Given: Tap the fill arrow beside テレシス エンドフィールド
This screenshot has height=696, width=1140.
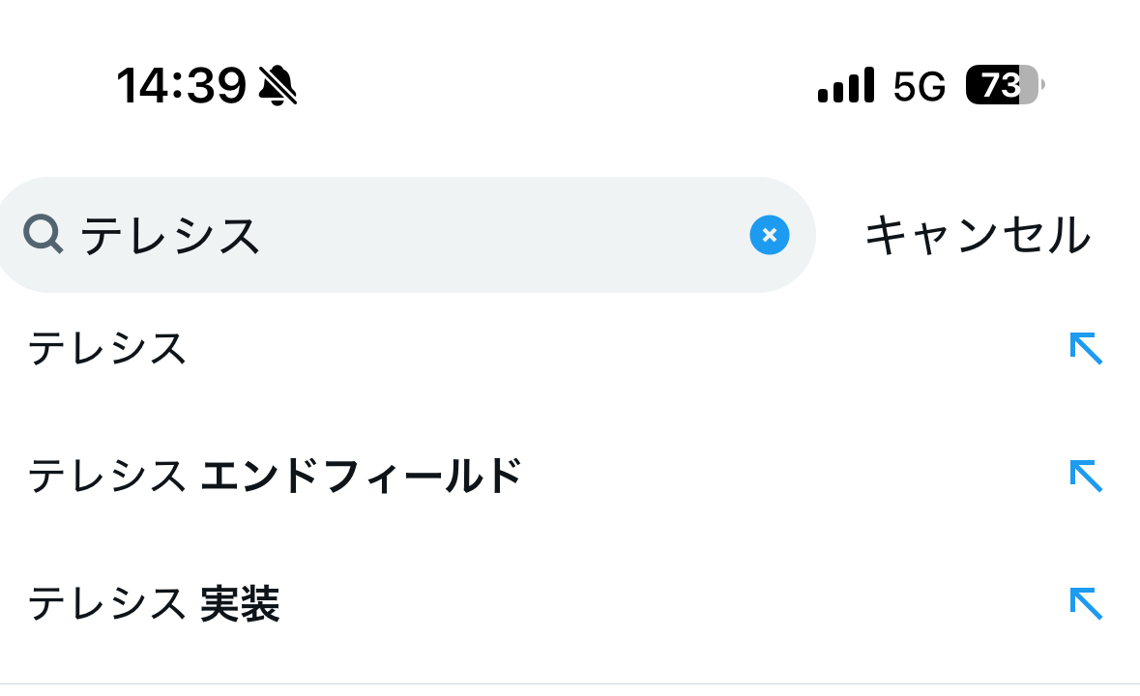Looking at the screenshot, I should coord(1086,476).
